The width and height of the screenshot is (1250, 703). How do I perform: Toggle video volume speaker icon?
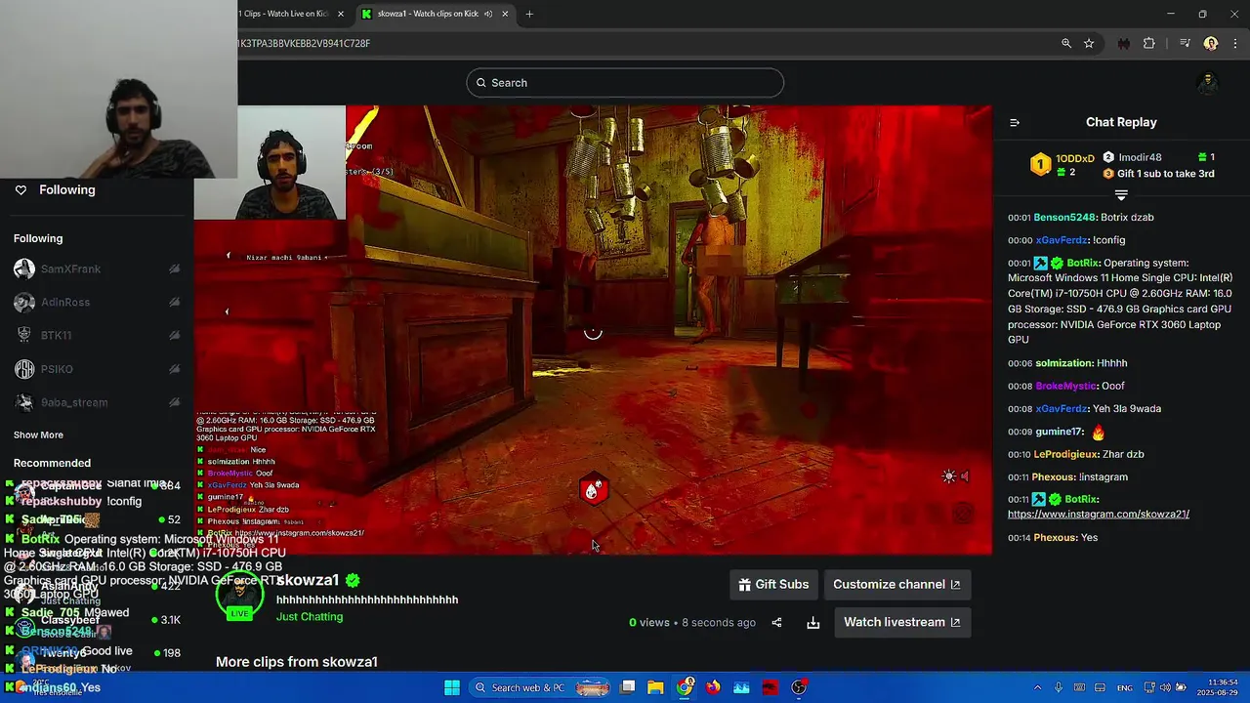[x=965, y=476]
